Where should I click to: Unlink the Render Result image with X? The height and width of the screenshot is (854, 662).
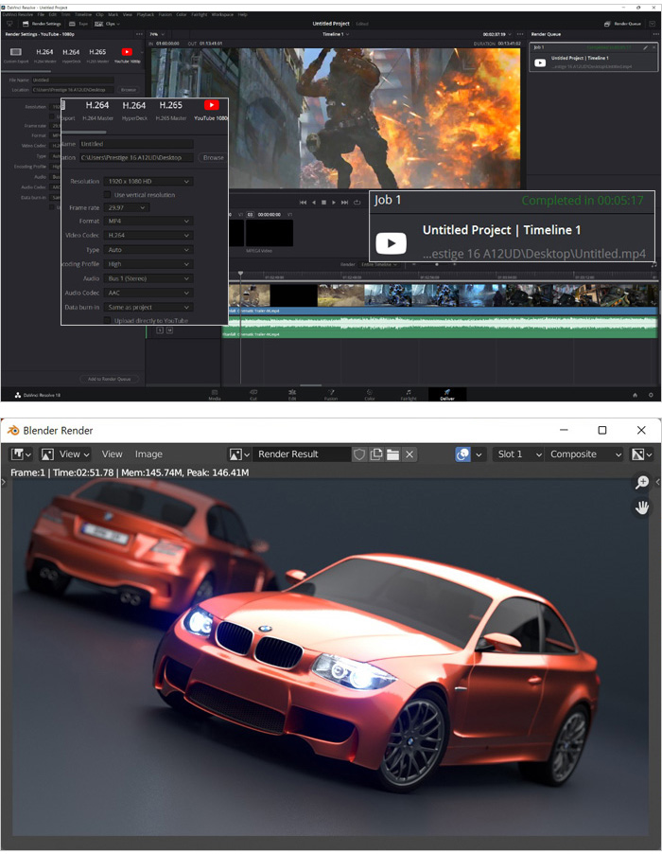pyautogui.click(x=409, y=454)
